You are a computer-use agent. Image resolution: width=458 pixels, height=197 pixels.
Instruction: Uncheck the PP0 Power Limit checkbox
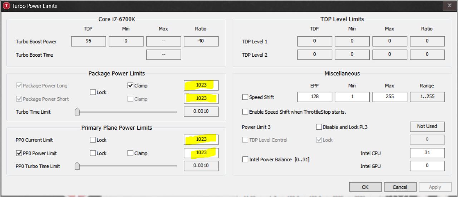(19, 153)
